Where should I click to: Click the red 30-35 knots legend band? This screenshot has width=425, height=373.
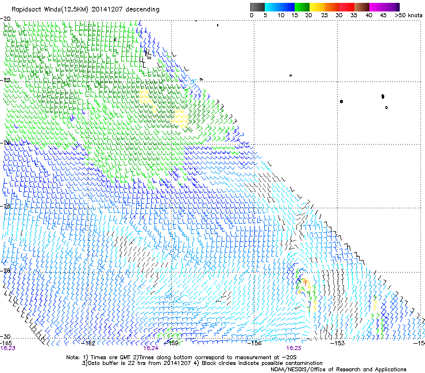(347, 7)
